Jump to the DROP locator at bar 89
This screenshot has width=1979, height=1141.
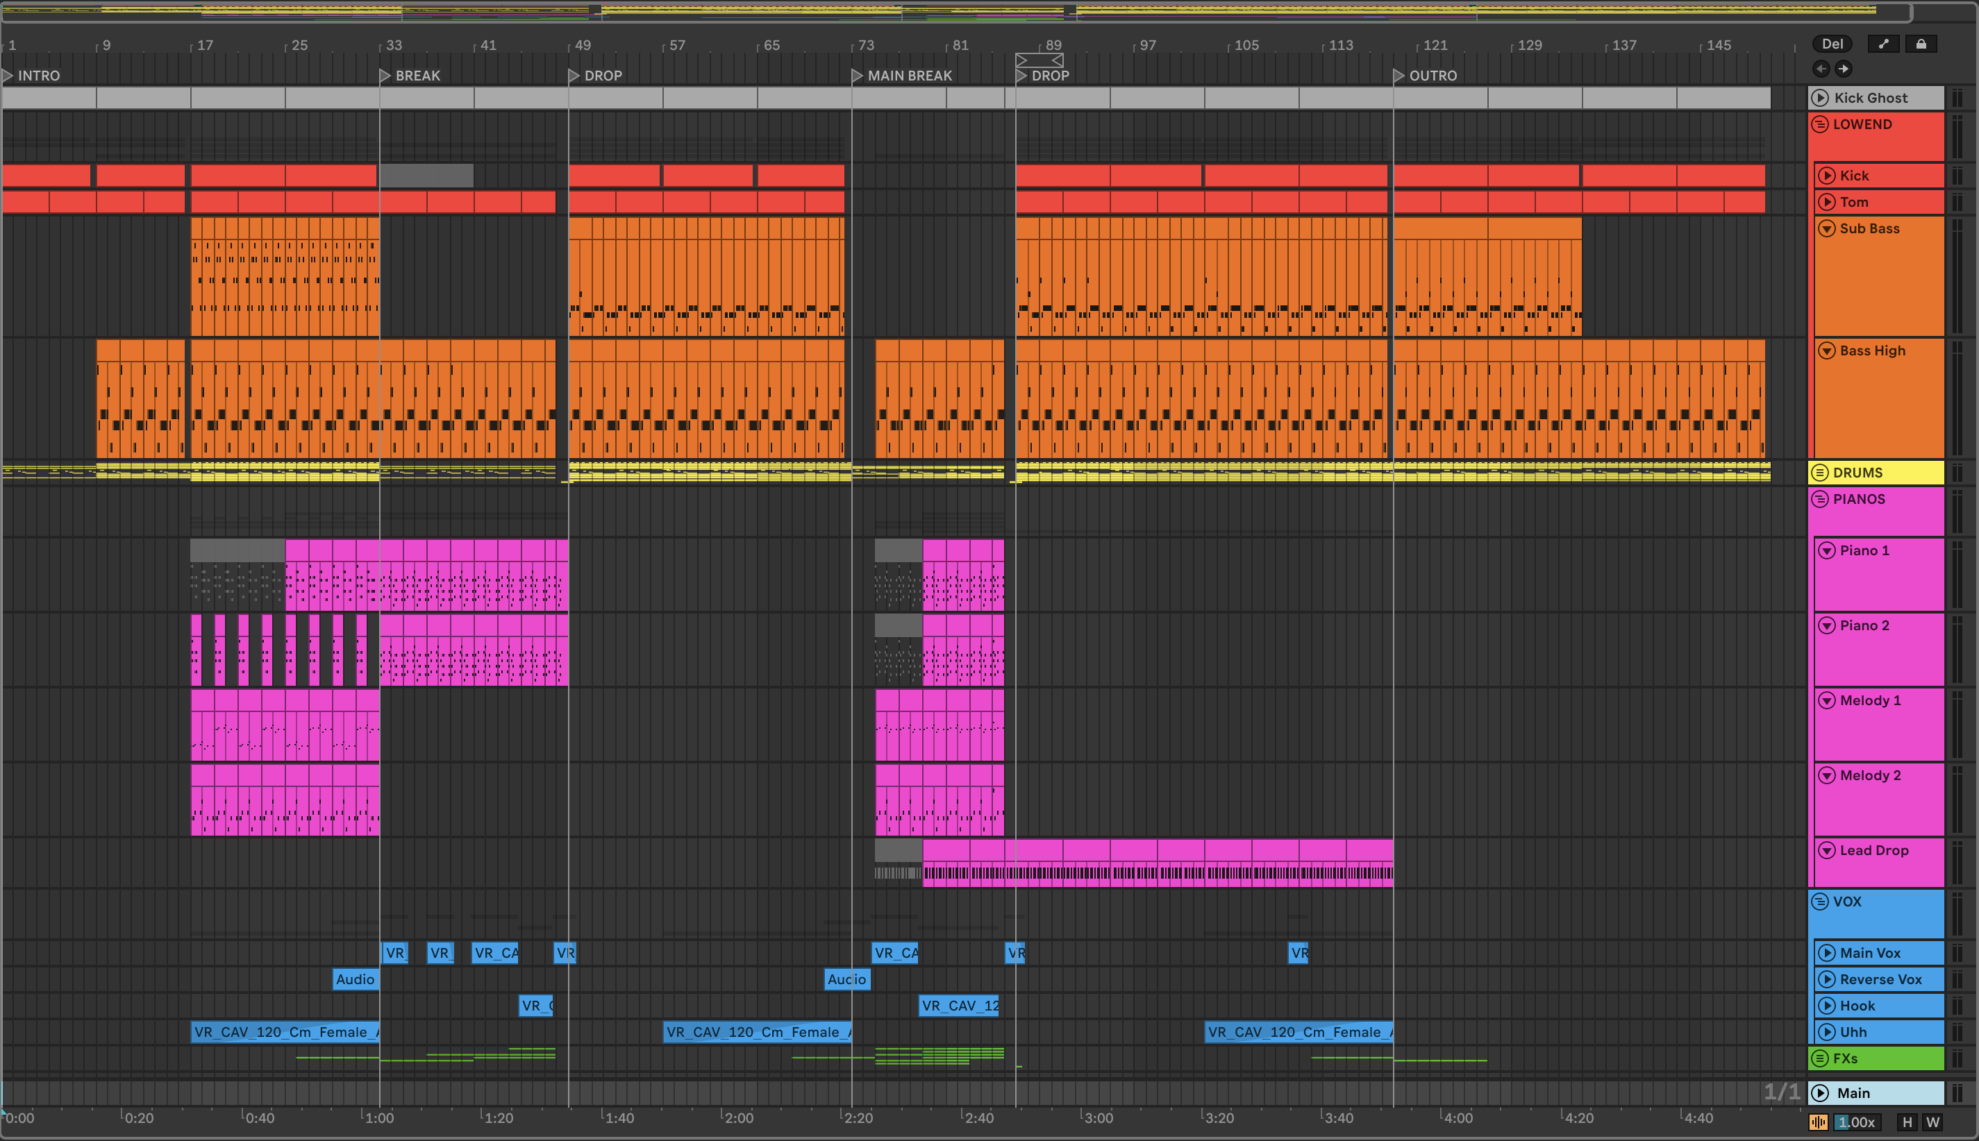(x=1043, y=76)
